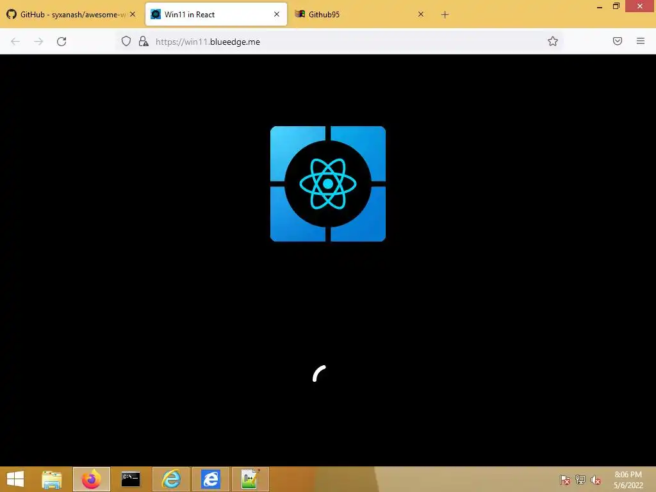Launch blue Internet Explorer taskbar icon
The image size is (656, 492).
coord(210,479)
